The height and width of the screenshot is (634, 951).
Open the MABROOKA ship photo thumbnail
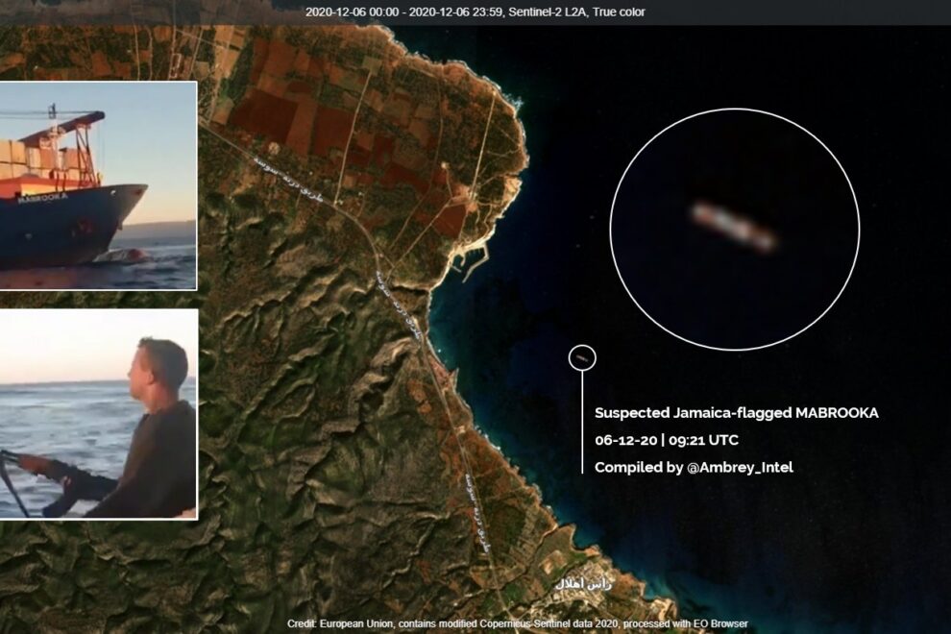click(x=98, y=185)
